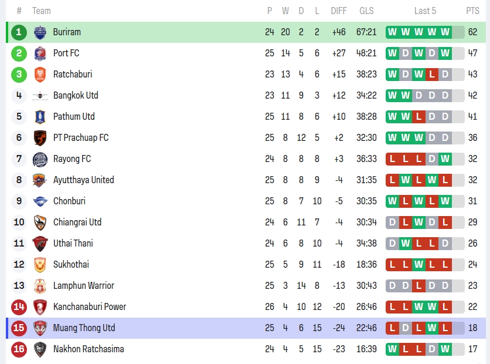Image resolution: width=490 pixels, height=364 pixels.
Task: Click the Ratchaburi team logo
Action: (x=40, y=75)
